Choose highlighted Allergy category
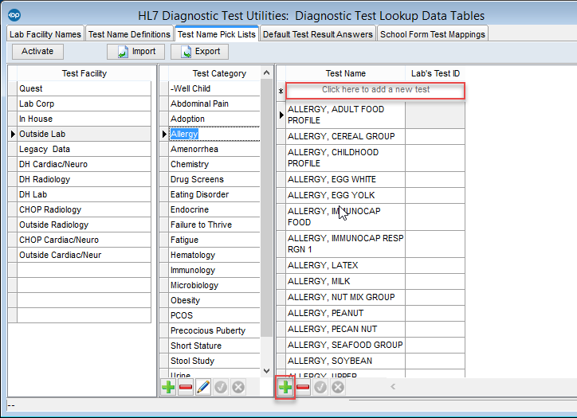577x418 pixels. [x=214, y=134]
